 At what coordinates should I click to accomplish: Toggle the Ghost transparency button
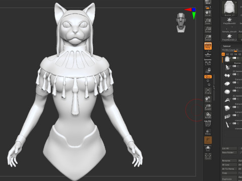click(x=208, y=140)
